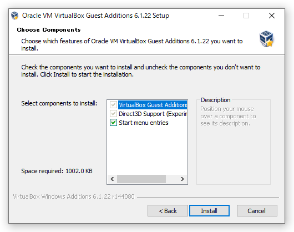294x232 pixels.
Task: Toggle the Direct3D Support checkbox
Action: pos(113,114)
